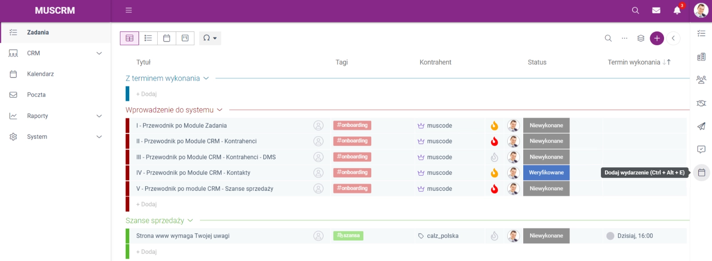Screen dimensions: 712x261
Task: Change 'Niewykonane' status on row I
Action: pos(546,126)
